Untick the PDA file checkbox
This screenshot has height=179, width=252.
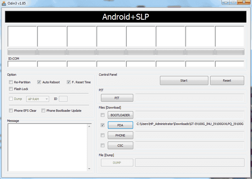tap(102, 125)
